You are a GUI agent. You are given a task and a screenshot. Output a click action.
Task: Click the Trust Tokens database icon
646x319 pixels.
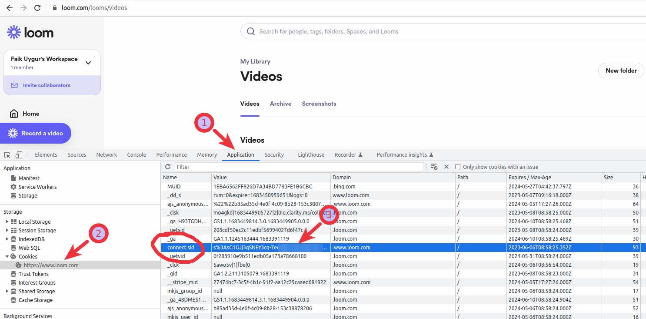click(x=13, y=274)
